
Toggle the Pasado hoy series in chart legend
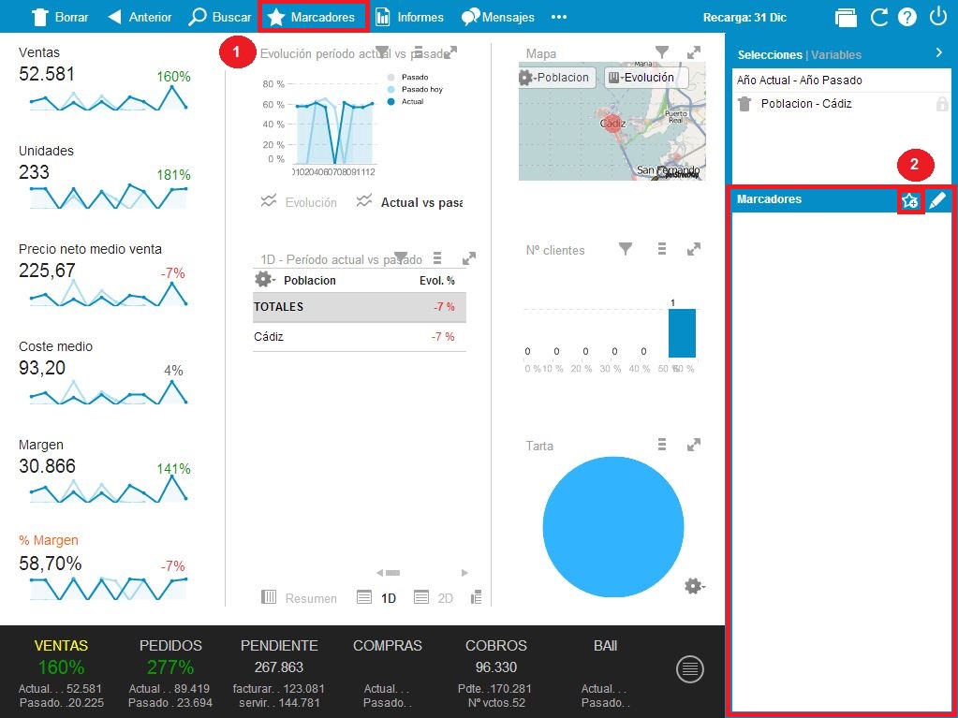[391, 89]
